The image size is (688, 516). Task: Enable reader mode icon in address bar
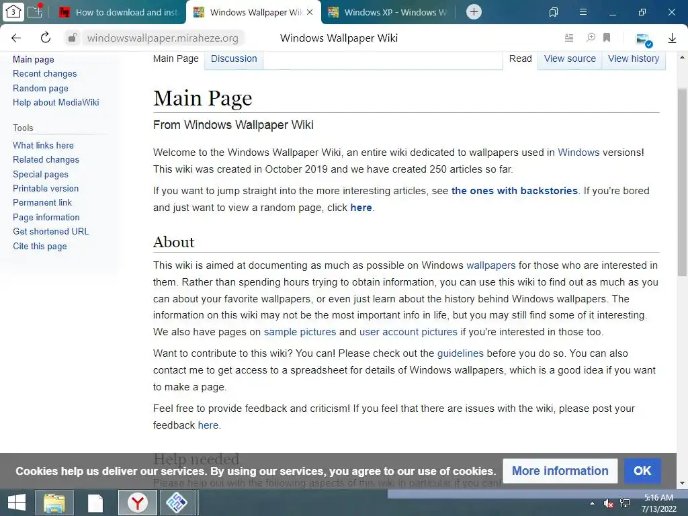coord(569,38)
